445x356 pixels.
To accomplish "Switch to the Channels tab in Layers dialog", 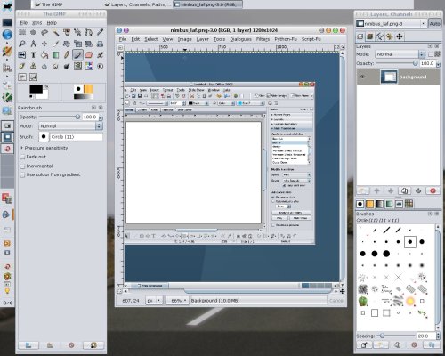I will point(369,36).
